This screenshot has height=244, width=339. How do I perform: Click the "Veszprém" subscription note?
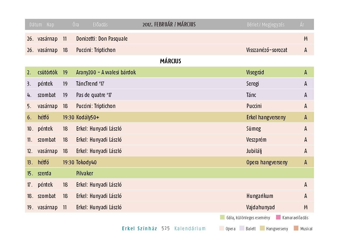pyautogui.click(x=256, y=140)
